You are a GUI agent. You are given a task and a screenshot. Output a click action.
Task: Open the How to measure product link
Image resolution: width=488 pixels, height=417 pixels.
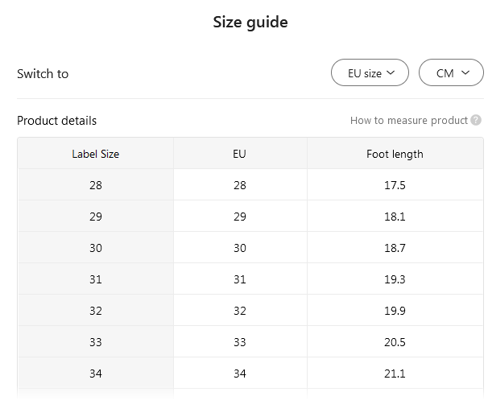click(408, 121)
